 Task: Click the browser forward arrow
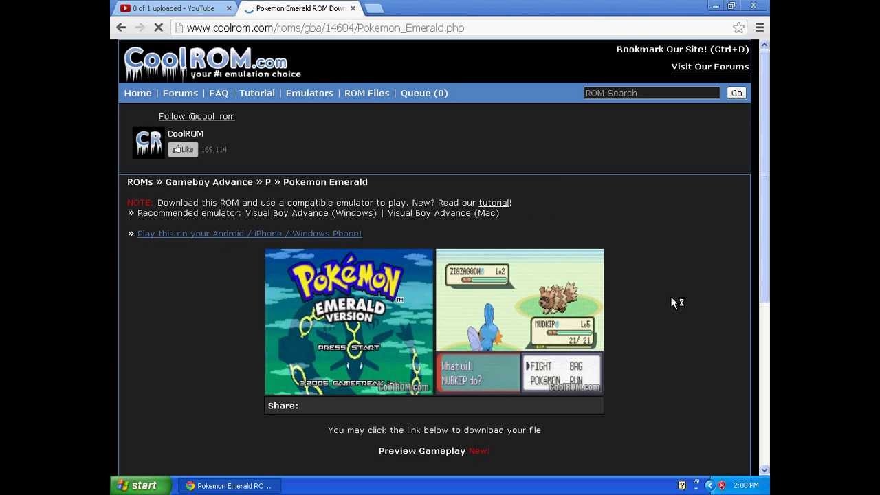click(x=140, y=27)
